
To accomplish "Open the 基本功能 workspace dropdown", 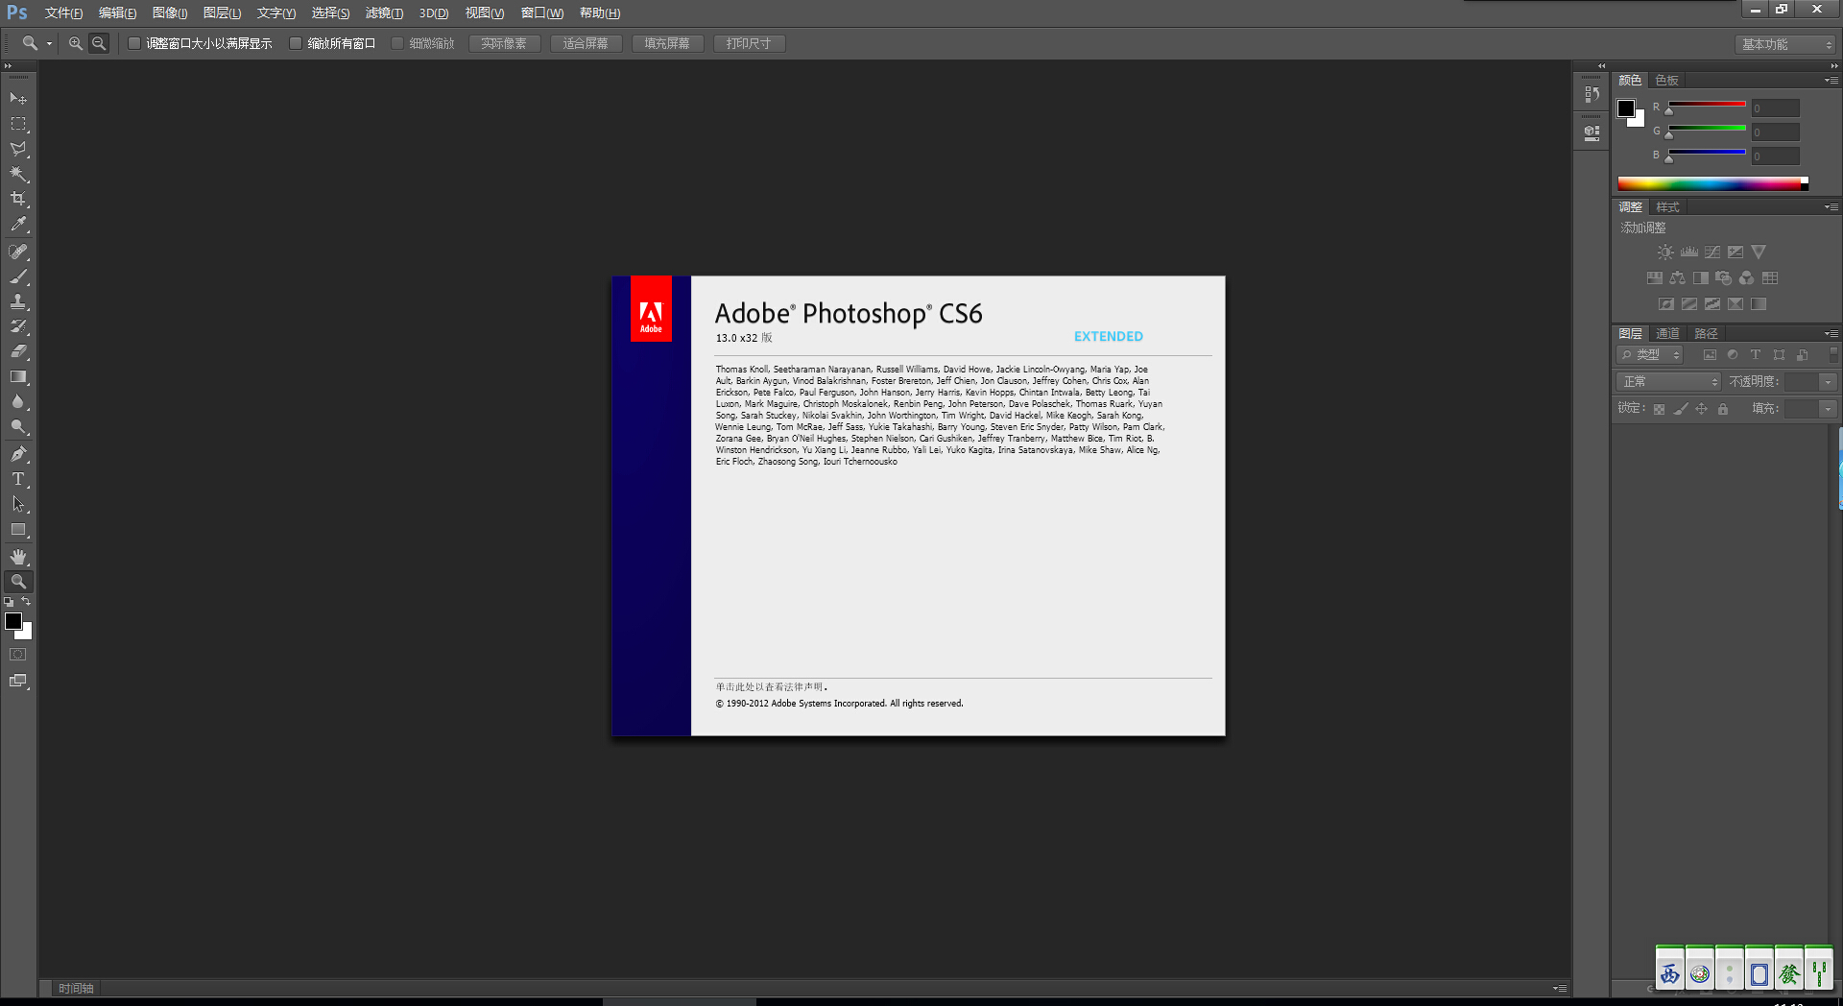I will tap(1785, 44).
